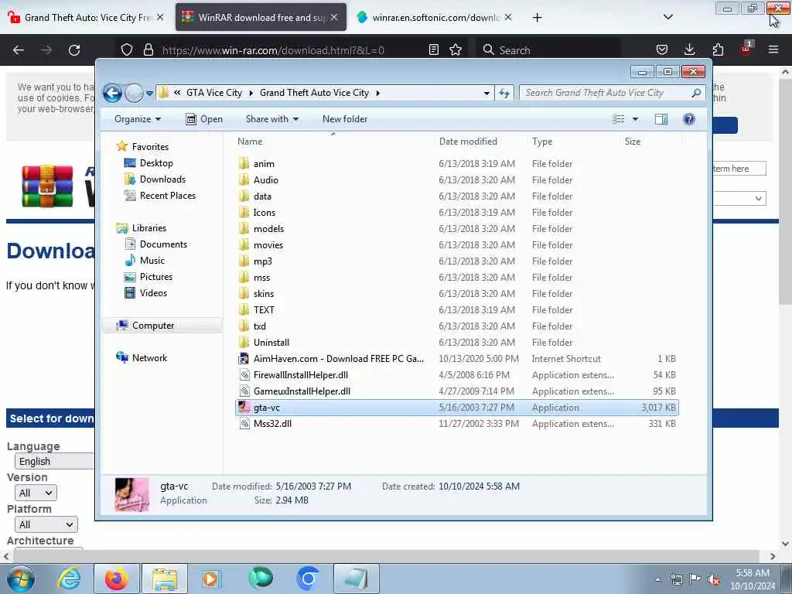
Task: Open Desktop in Favorites
Action: tap(156, 163)
